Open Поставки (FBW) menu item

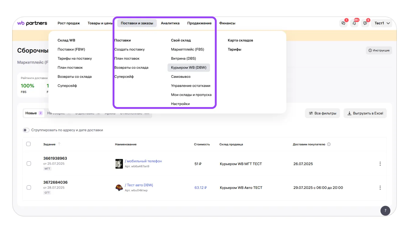tap(71, 49)
